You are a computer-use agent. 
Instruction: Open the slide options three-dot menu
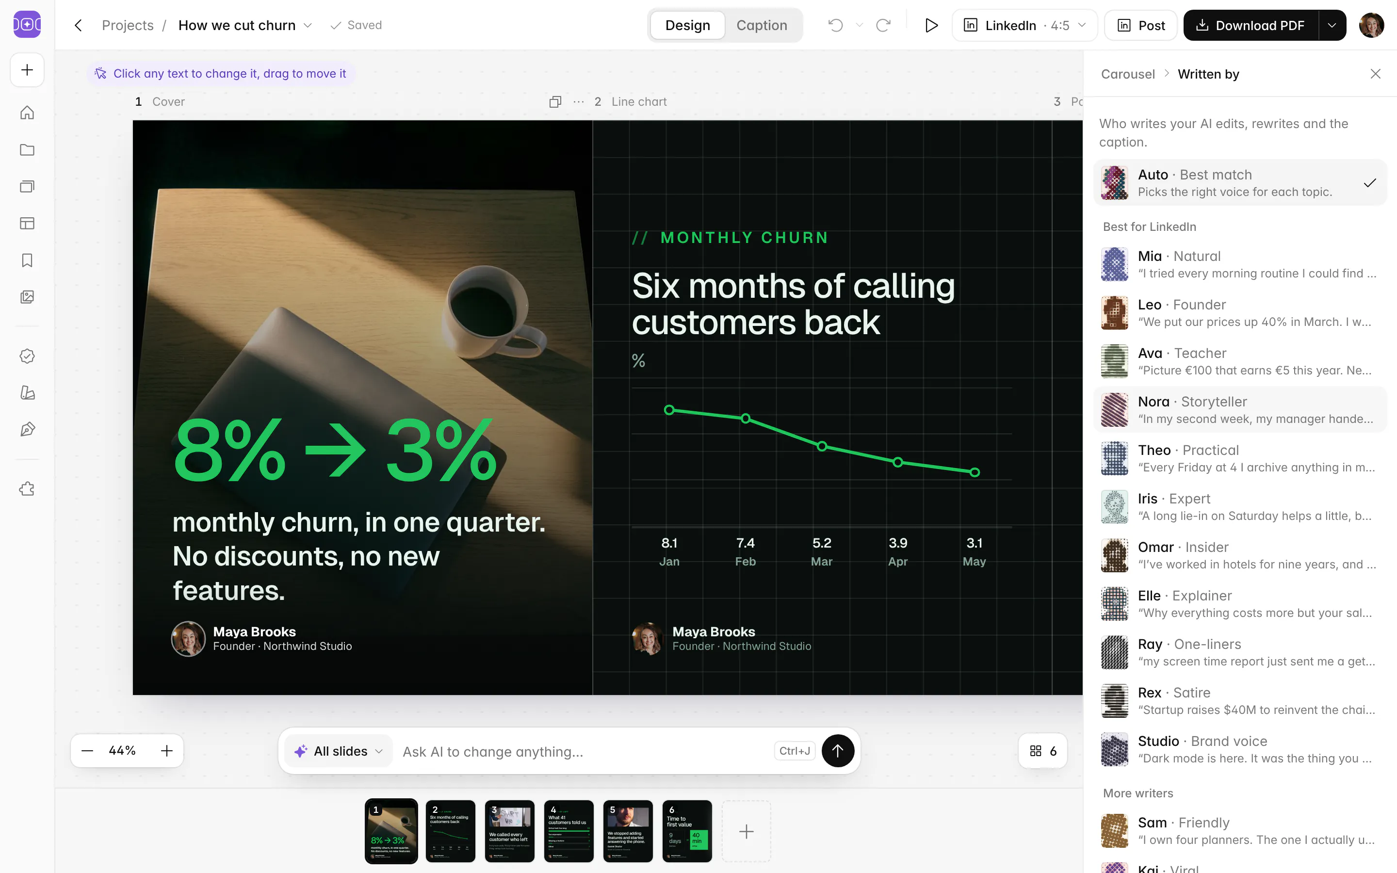pos(578,102)
